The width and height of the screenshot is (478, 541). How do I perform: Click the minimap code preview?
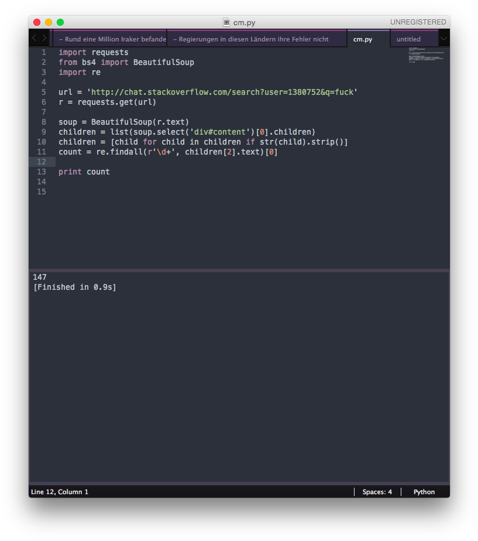click(426, 57)
